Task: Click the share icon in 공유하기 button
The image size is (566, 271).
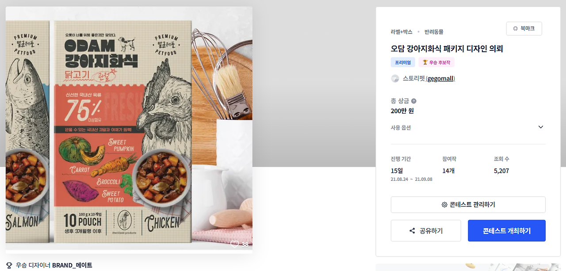Action: [412, 231]
